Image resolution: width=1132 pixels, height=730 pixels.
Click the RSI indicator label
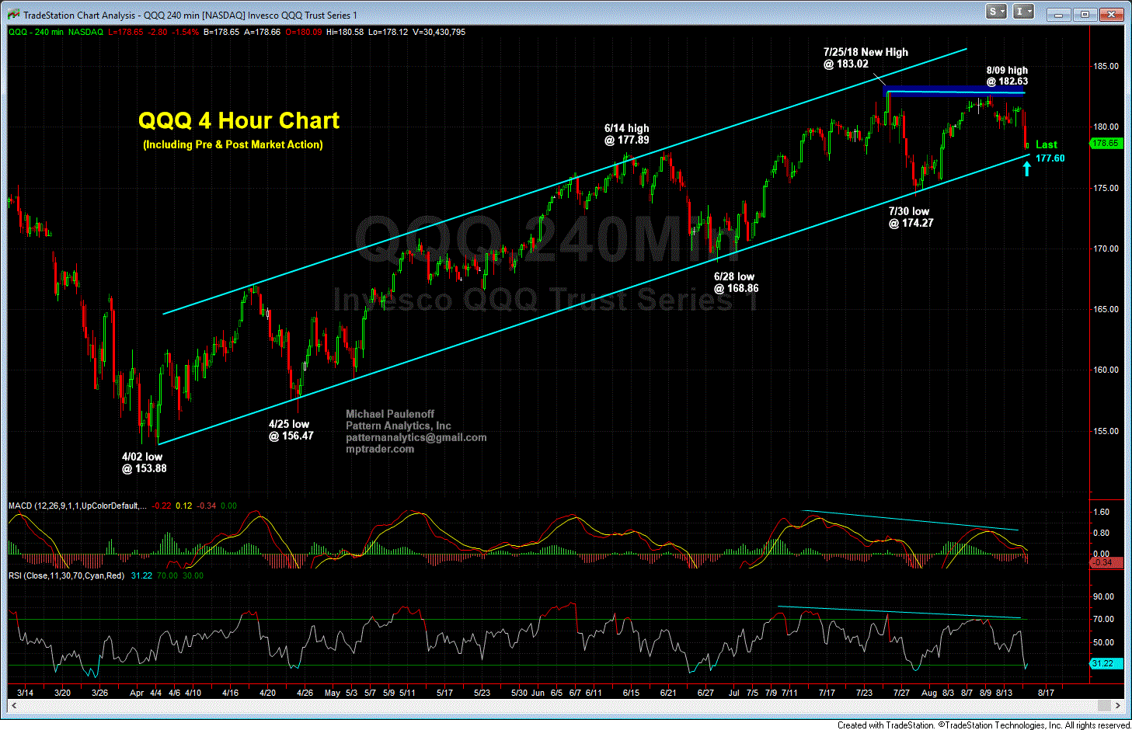[x=66, y=575]
